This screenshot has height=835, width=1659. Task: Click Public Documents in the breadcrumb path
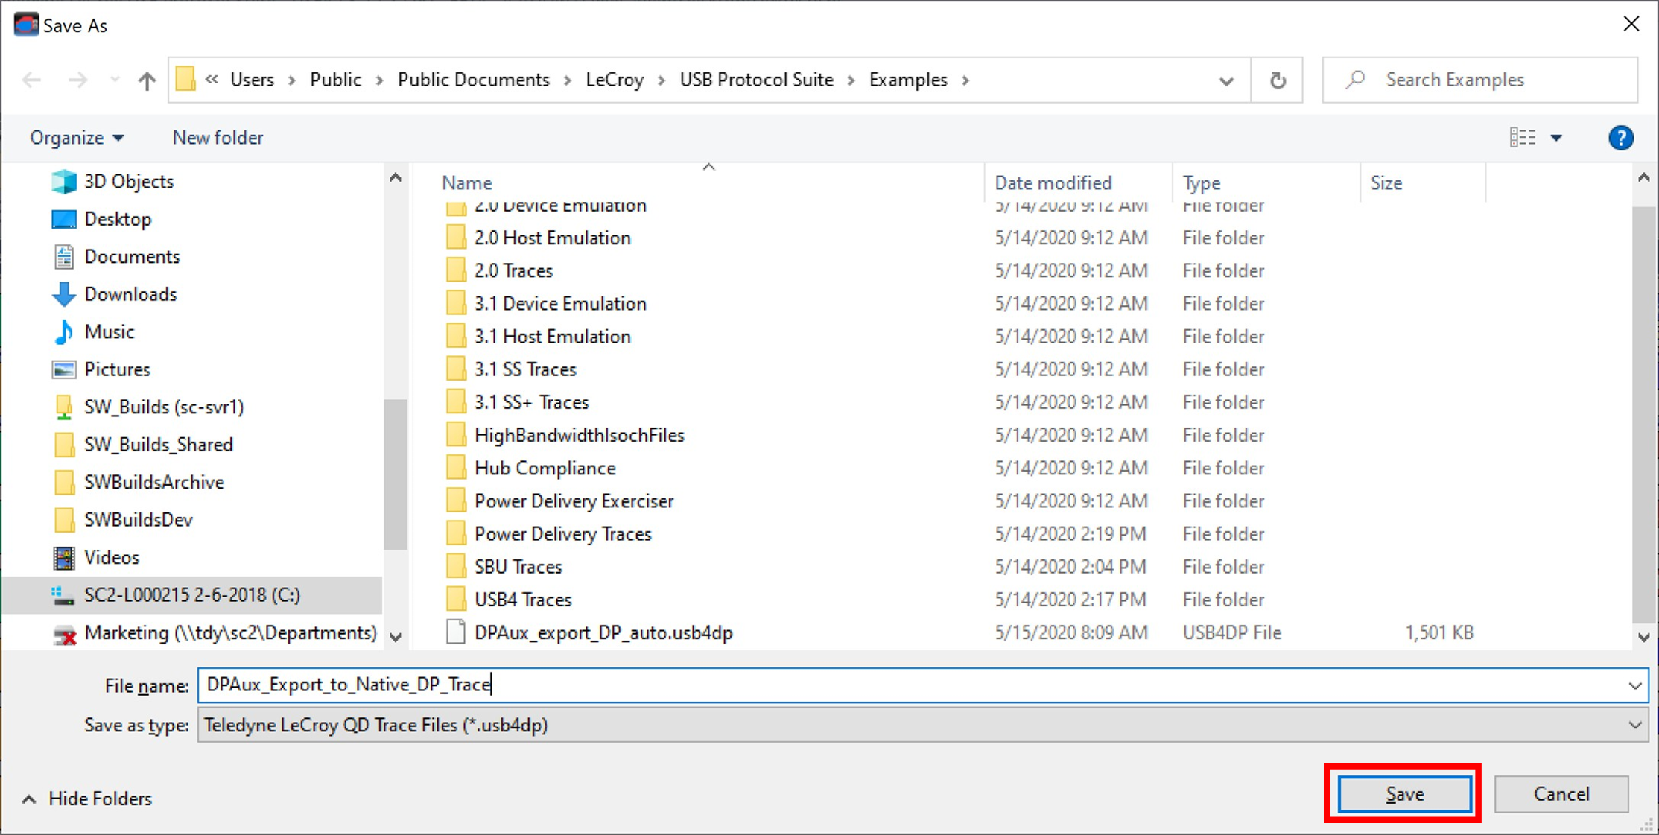474,80
